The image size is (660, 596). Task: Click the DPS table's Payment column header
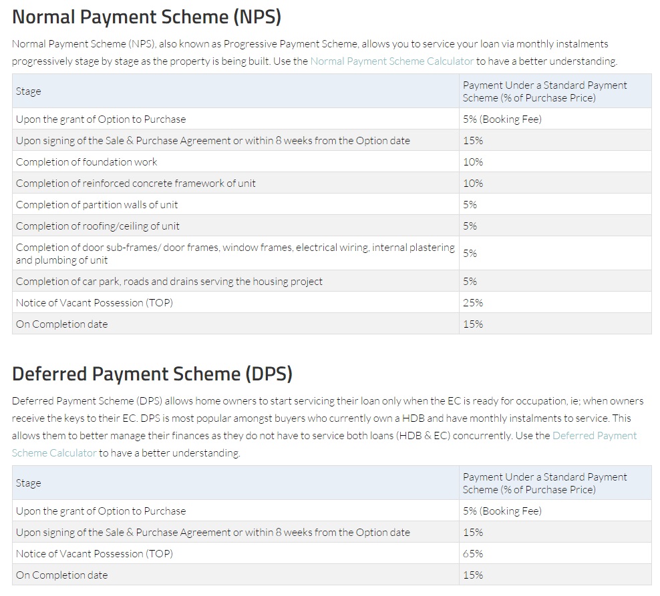click(544, 483)
